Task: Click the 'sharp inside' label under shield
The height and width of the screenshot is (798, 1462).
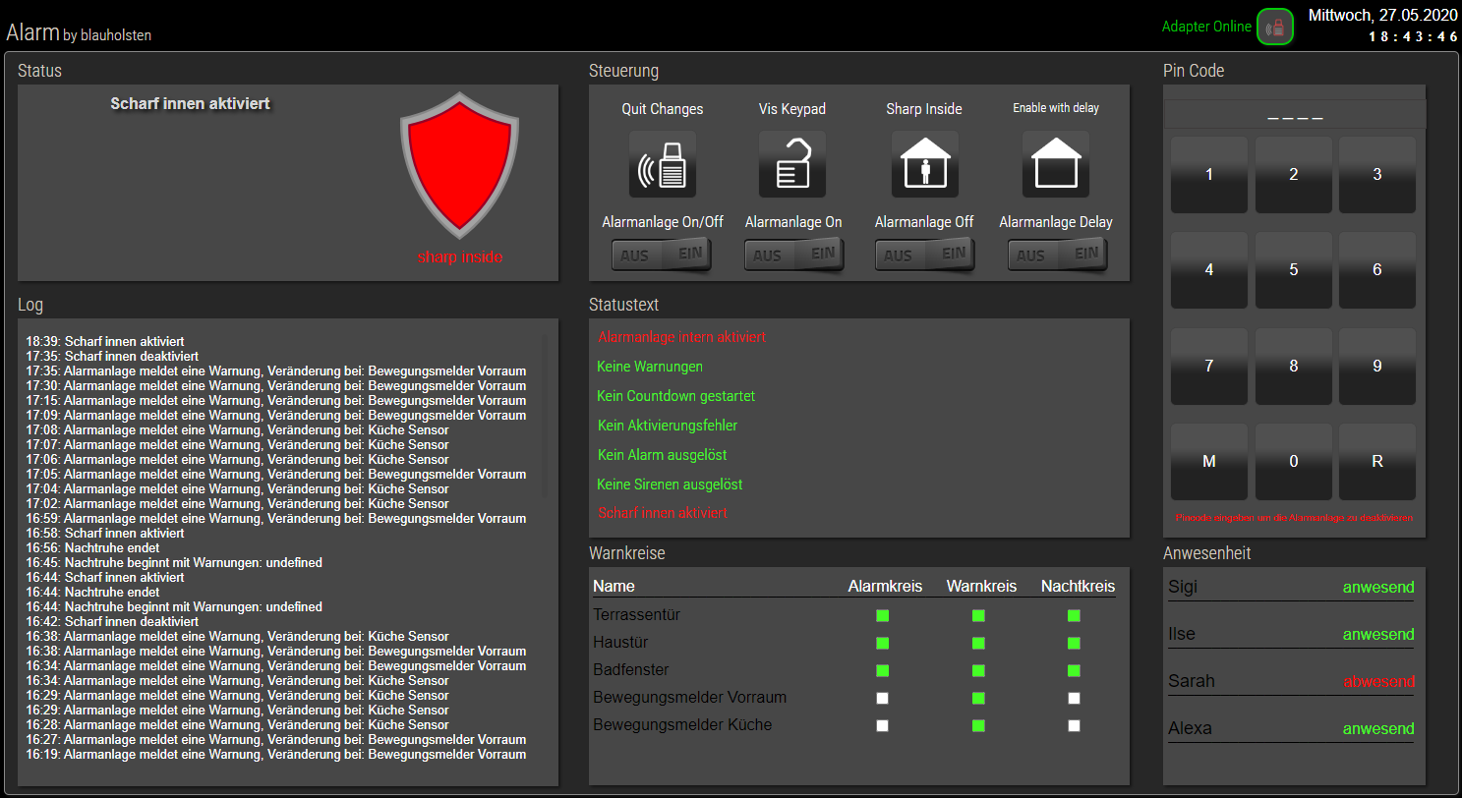Action: pyautogui.click(x=460, y=257)
